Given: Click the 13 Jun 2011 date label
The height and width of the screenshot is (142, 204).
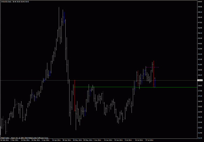Looking at the screenshot, I should point(108,140).
